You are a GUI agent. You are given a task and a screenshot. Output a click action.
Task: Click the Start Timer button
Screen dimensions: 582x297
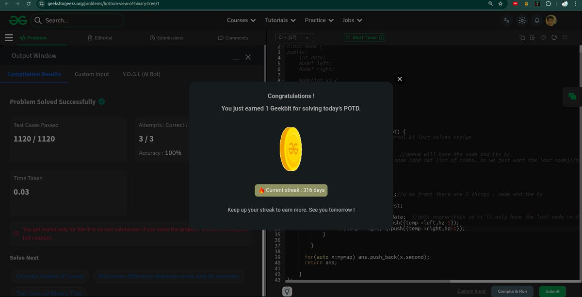coord(365,37)
